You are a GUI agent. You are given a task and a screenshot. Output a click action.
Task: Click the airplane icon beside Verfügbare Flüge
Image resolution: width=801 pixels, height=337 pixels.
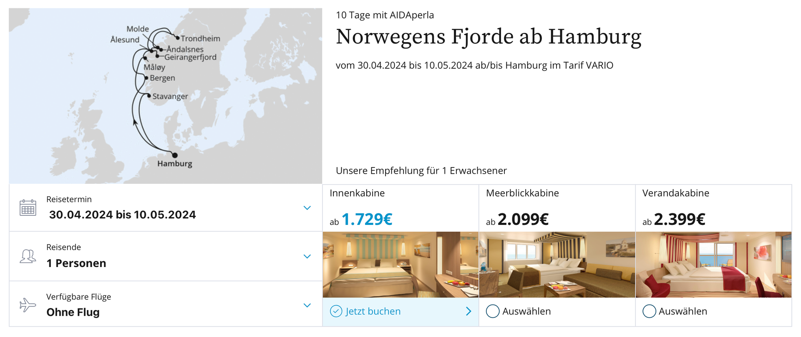pos(28,305)
